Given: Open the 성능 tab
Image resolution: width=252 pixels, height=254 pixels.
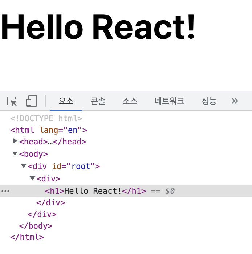Looking at the screenshot, I should click(209, 101).
